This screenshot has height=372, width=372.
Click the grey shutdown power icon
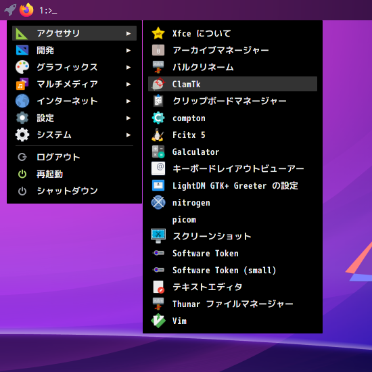(22, 191)
